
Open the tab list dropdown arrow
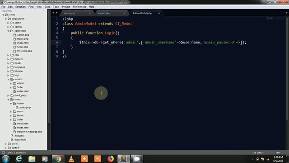coord(286,13)
